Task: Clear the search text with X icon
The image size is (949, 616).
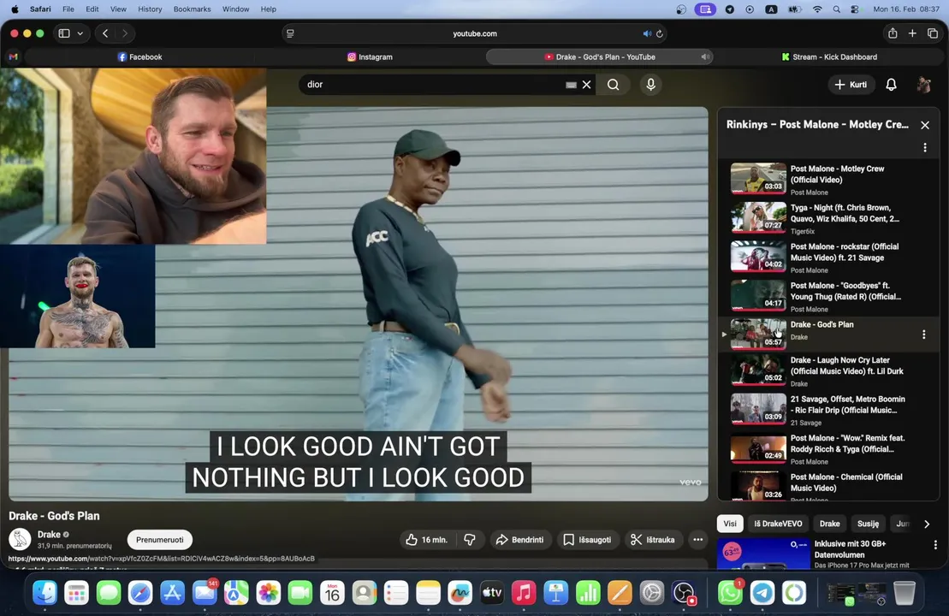Action: [586, 85]
